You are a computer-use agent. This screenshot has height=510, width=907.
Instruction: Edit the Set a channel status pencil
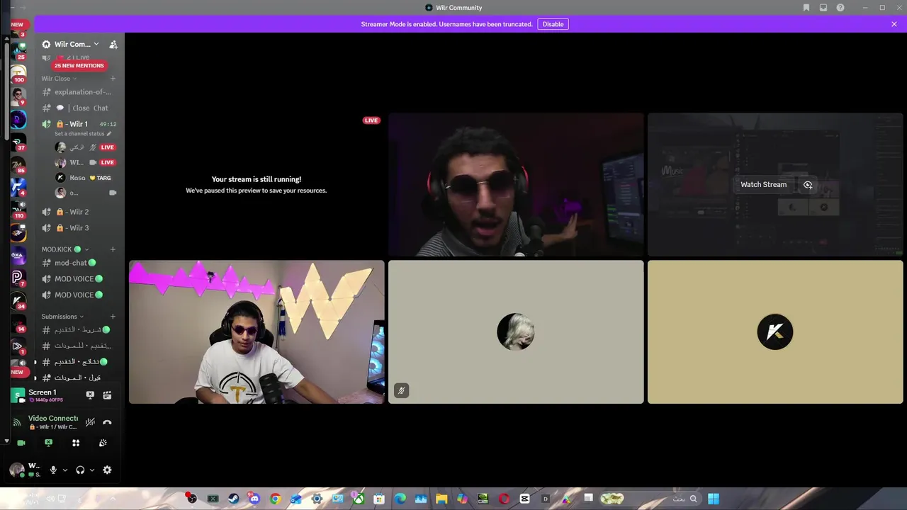coord(108,134)
